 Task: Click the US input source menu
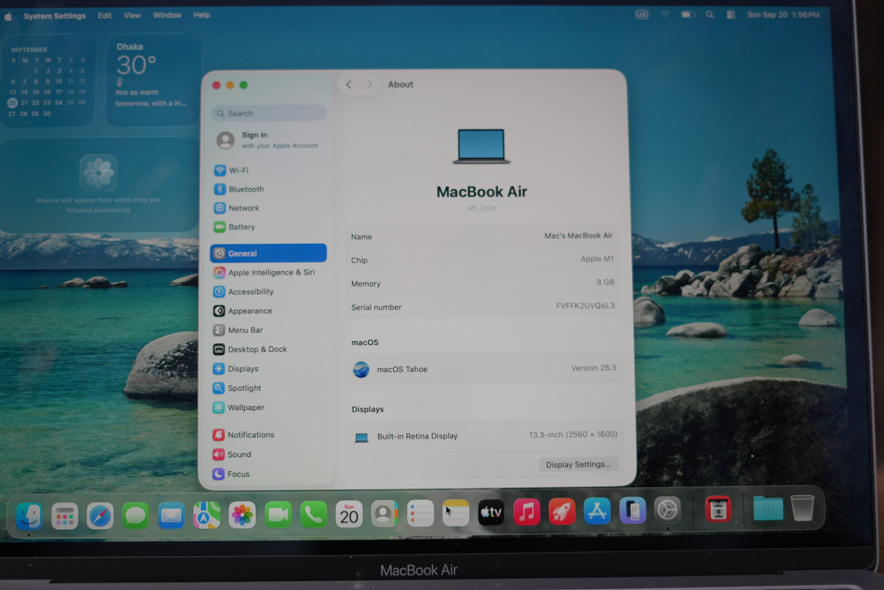[642, 15]
